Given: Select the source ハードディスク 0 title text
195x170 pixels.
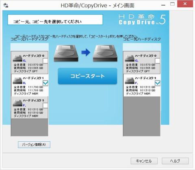Looking at the screenshot, I should click(33, 55).
